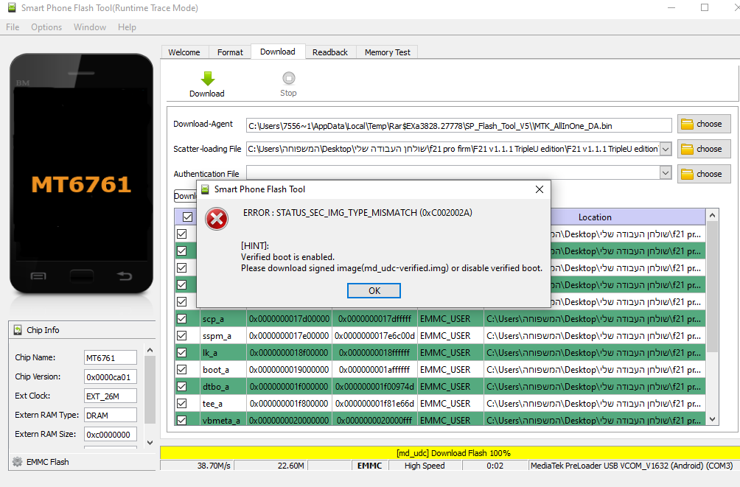Click the 38.70M/s speed status entry
This screenshot has height=487, width=740.
[x=197, y=466]
